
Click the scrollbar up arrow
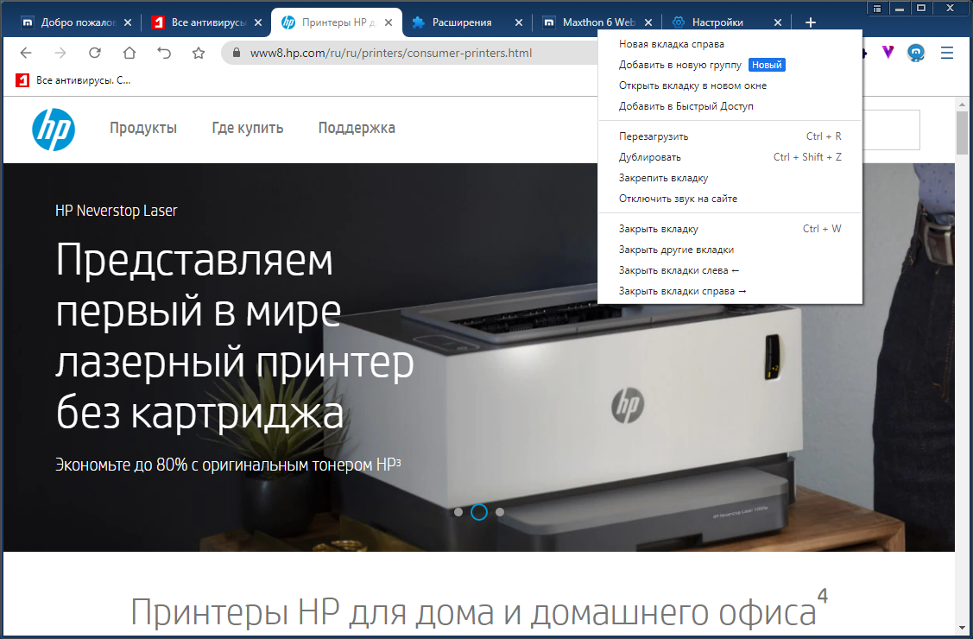(x=963, y=104)
